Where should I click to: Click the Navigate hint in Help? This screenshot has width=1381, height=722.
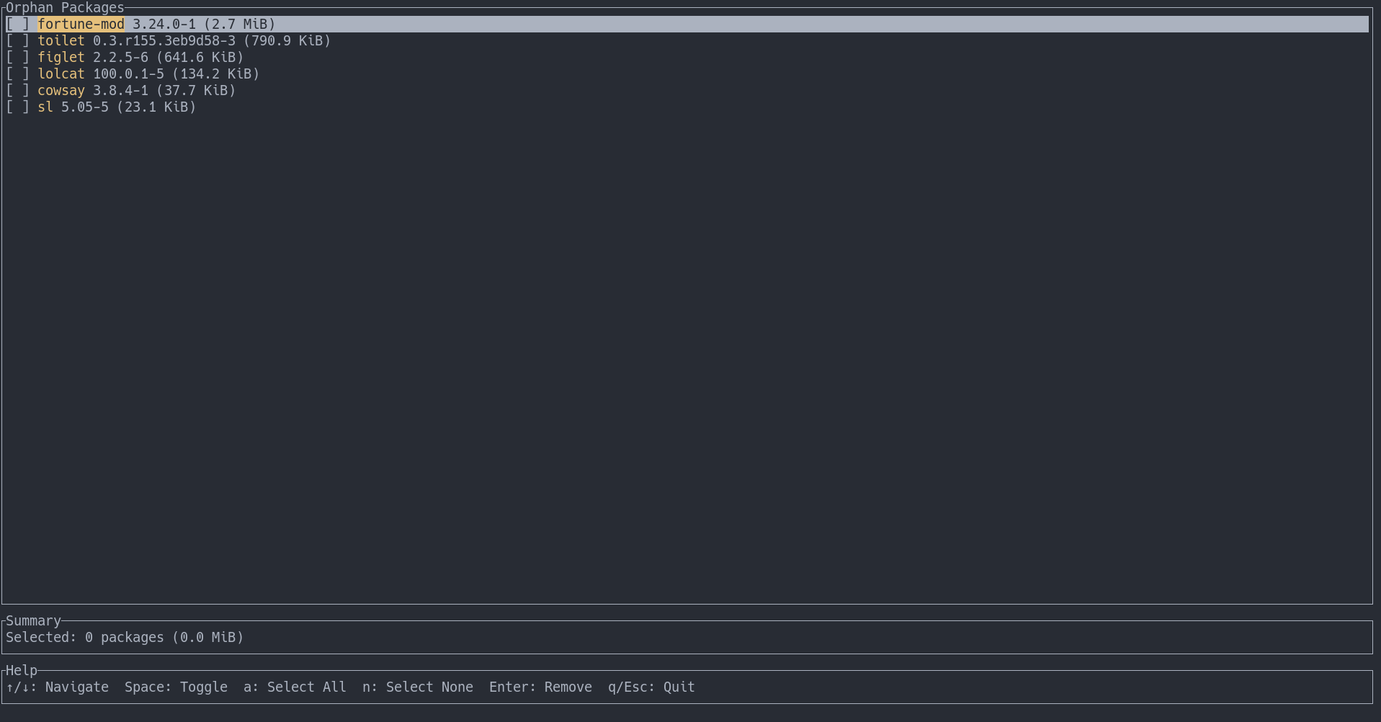58,687
